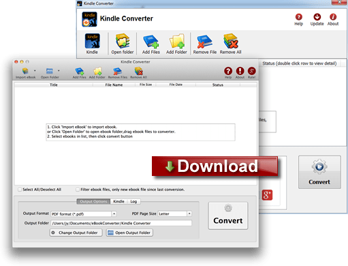
Task: Open About in Mac window toolbar
Action: pos(240,71)
